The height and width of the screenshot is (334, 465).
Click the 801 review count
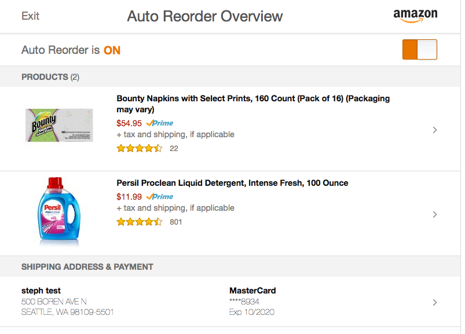175,222
